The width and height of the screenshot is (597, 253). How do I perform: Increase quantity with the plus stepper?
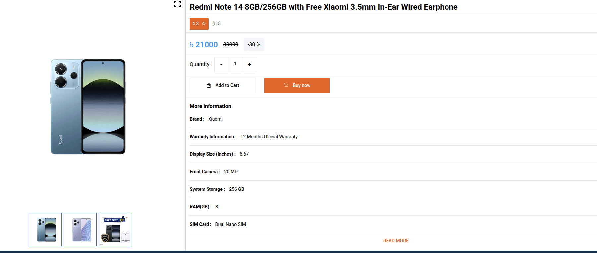click(249, 64)
